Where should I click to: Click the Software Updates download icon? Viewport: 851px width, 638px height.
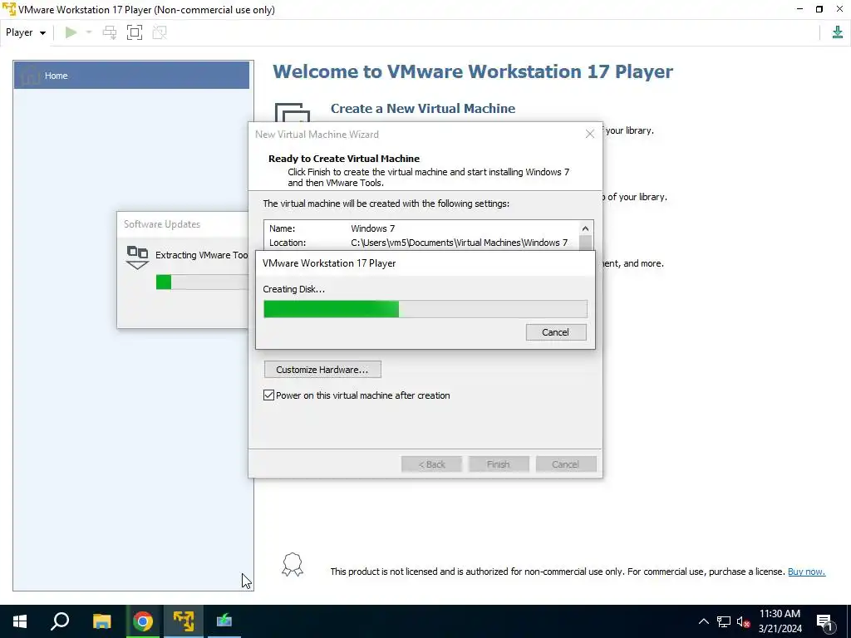(x=137, y=258)
